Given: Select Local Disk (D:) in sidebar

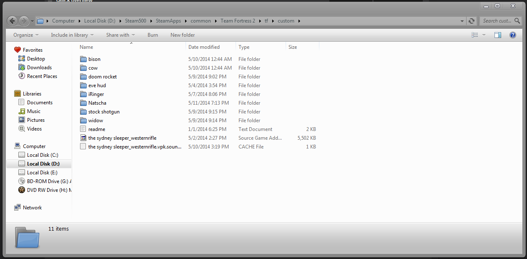Looking at the screenshot, I should tap(39, 164).
